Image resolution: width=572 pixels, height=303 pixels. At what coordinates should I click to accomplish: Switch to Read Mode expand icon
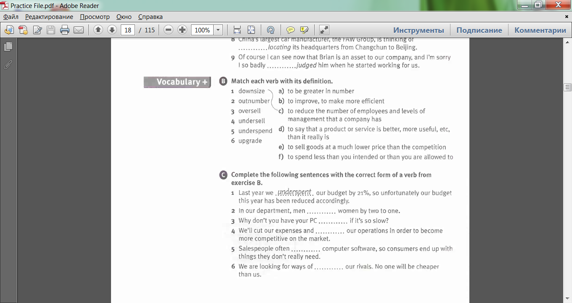pyautogui.click(x=324, y=30)
